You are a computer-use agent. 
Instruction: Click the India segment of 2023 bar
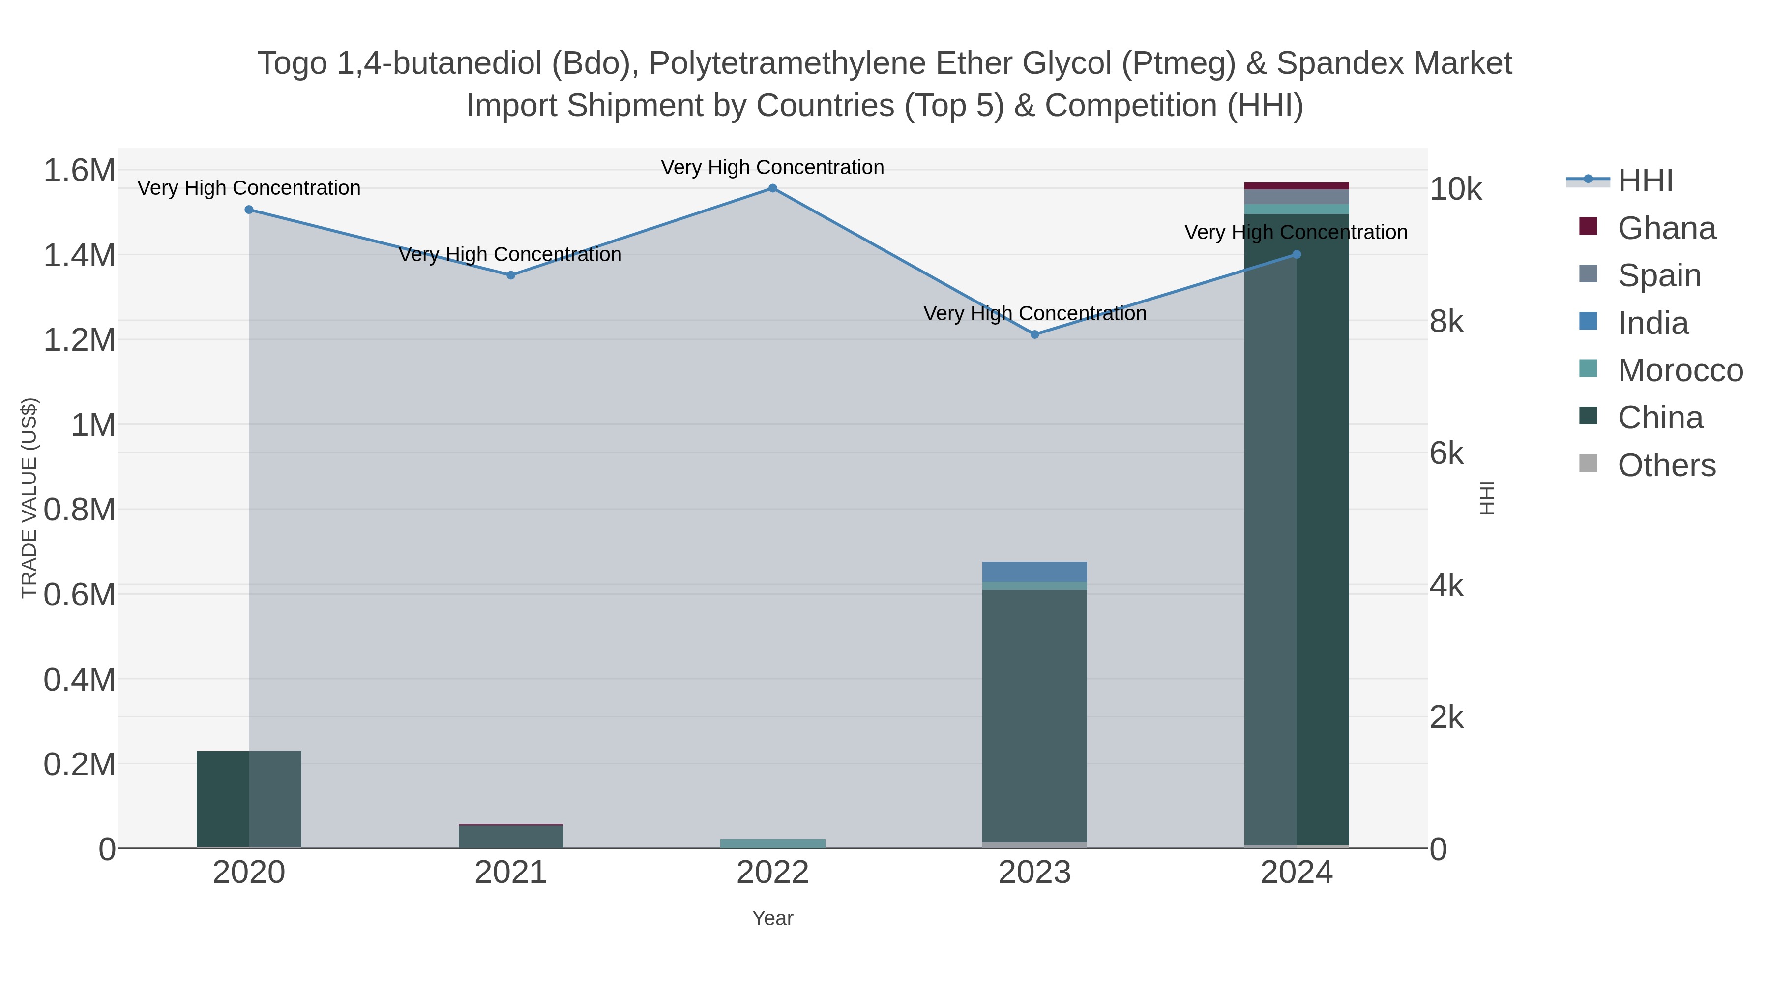(1035, 572)
